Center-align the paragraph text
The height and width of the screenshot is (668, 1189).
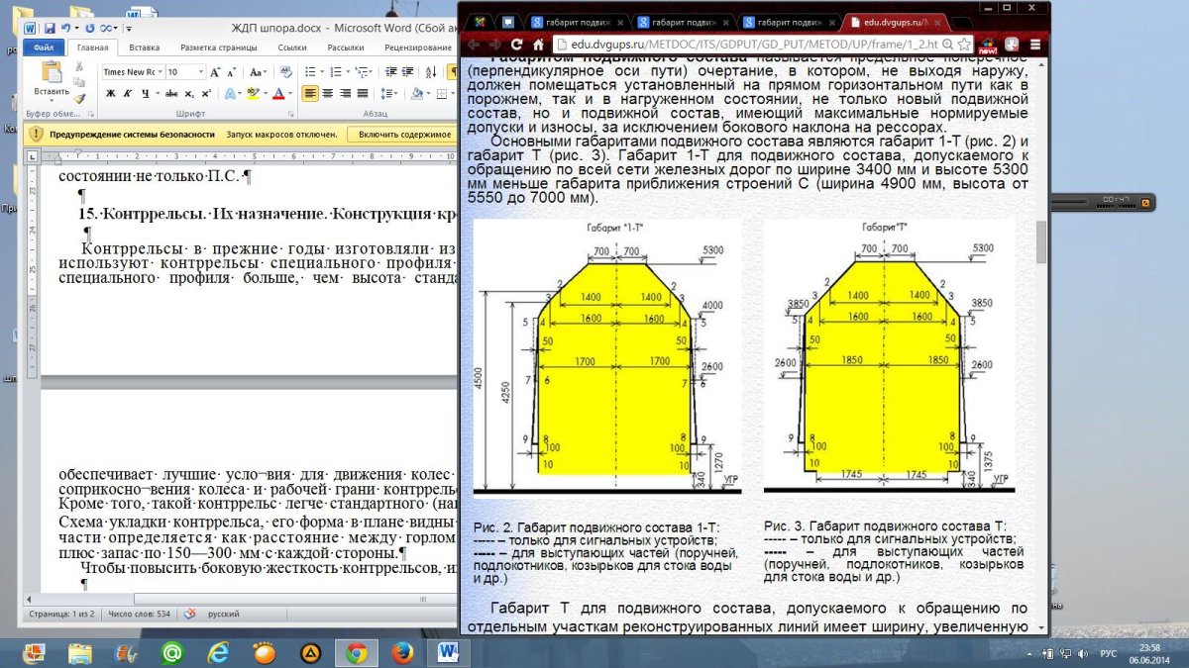coord(329,93)
